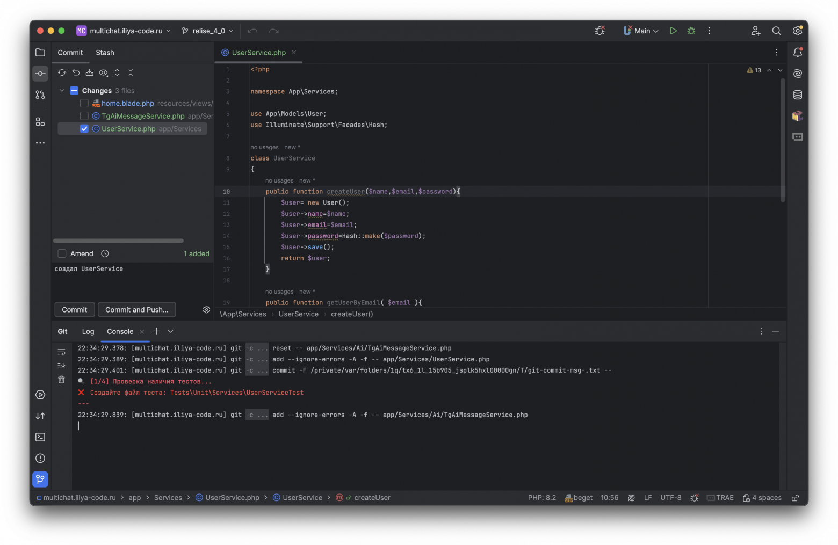Open the Database tool window icon
838x545 pixels.
tap(798, 95)
